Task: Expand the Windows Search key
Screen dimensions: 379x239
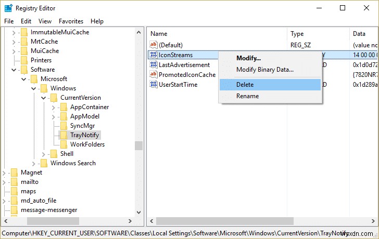Action: (x=34, y=164)
